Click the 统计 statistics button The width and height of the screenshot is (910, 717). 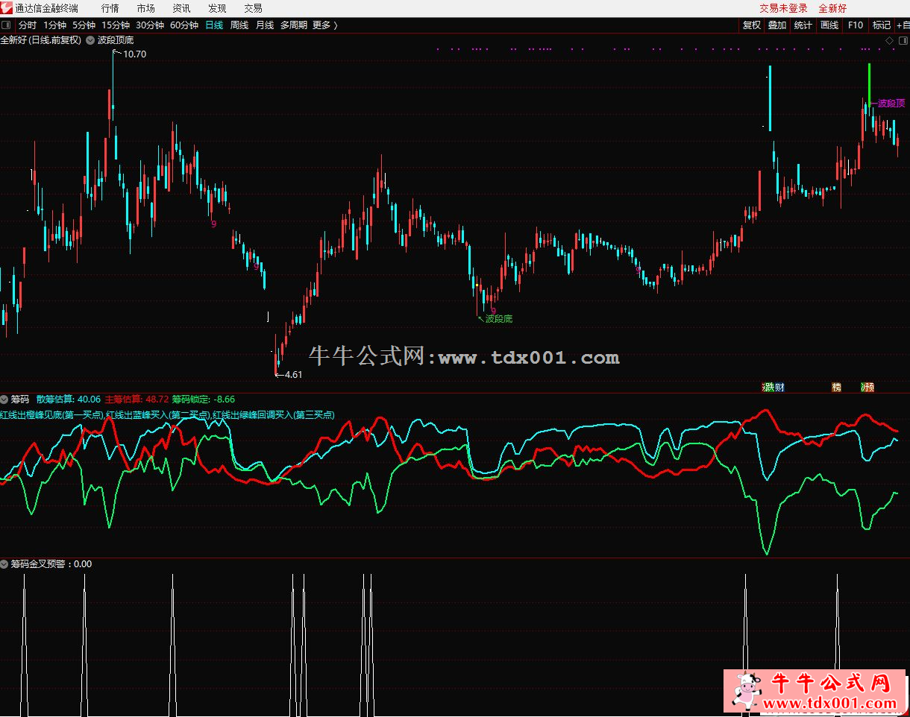pyautogui.click(x=803, y=25)
